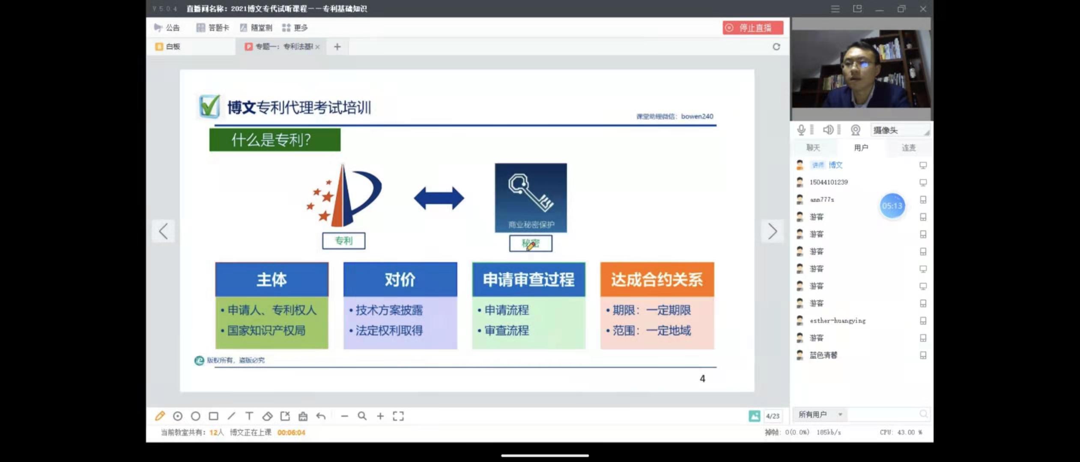This screenshot has width=1080, height=462.
Task: Enter fullscreen slide view
Action: 398,416
